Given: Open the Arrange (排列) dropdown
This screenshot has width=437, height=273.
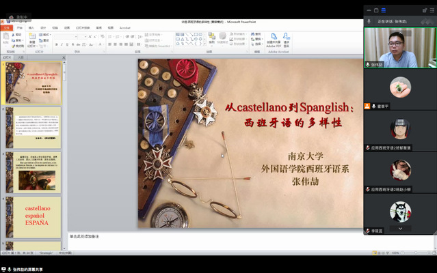Looking at the screenshot, I should [x=211, y=38].
